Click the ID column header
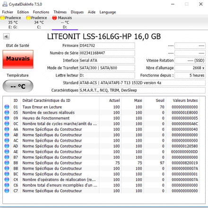 16,100
